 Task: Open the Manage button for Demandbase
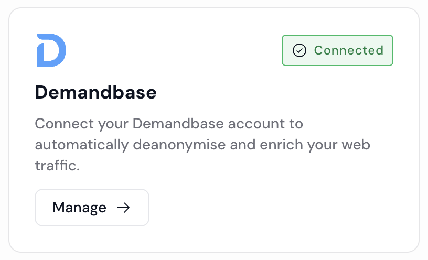(x=92, y=208)
